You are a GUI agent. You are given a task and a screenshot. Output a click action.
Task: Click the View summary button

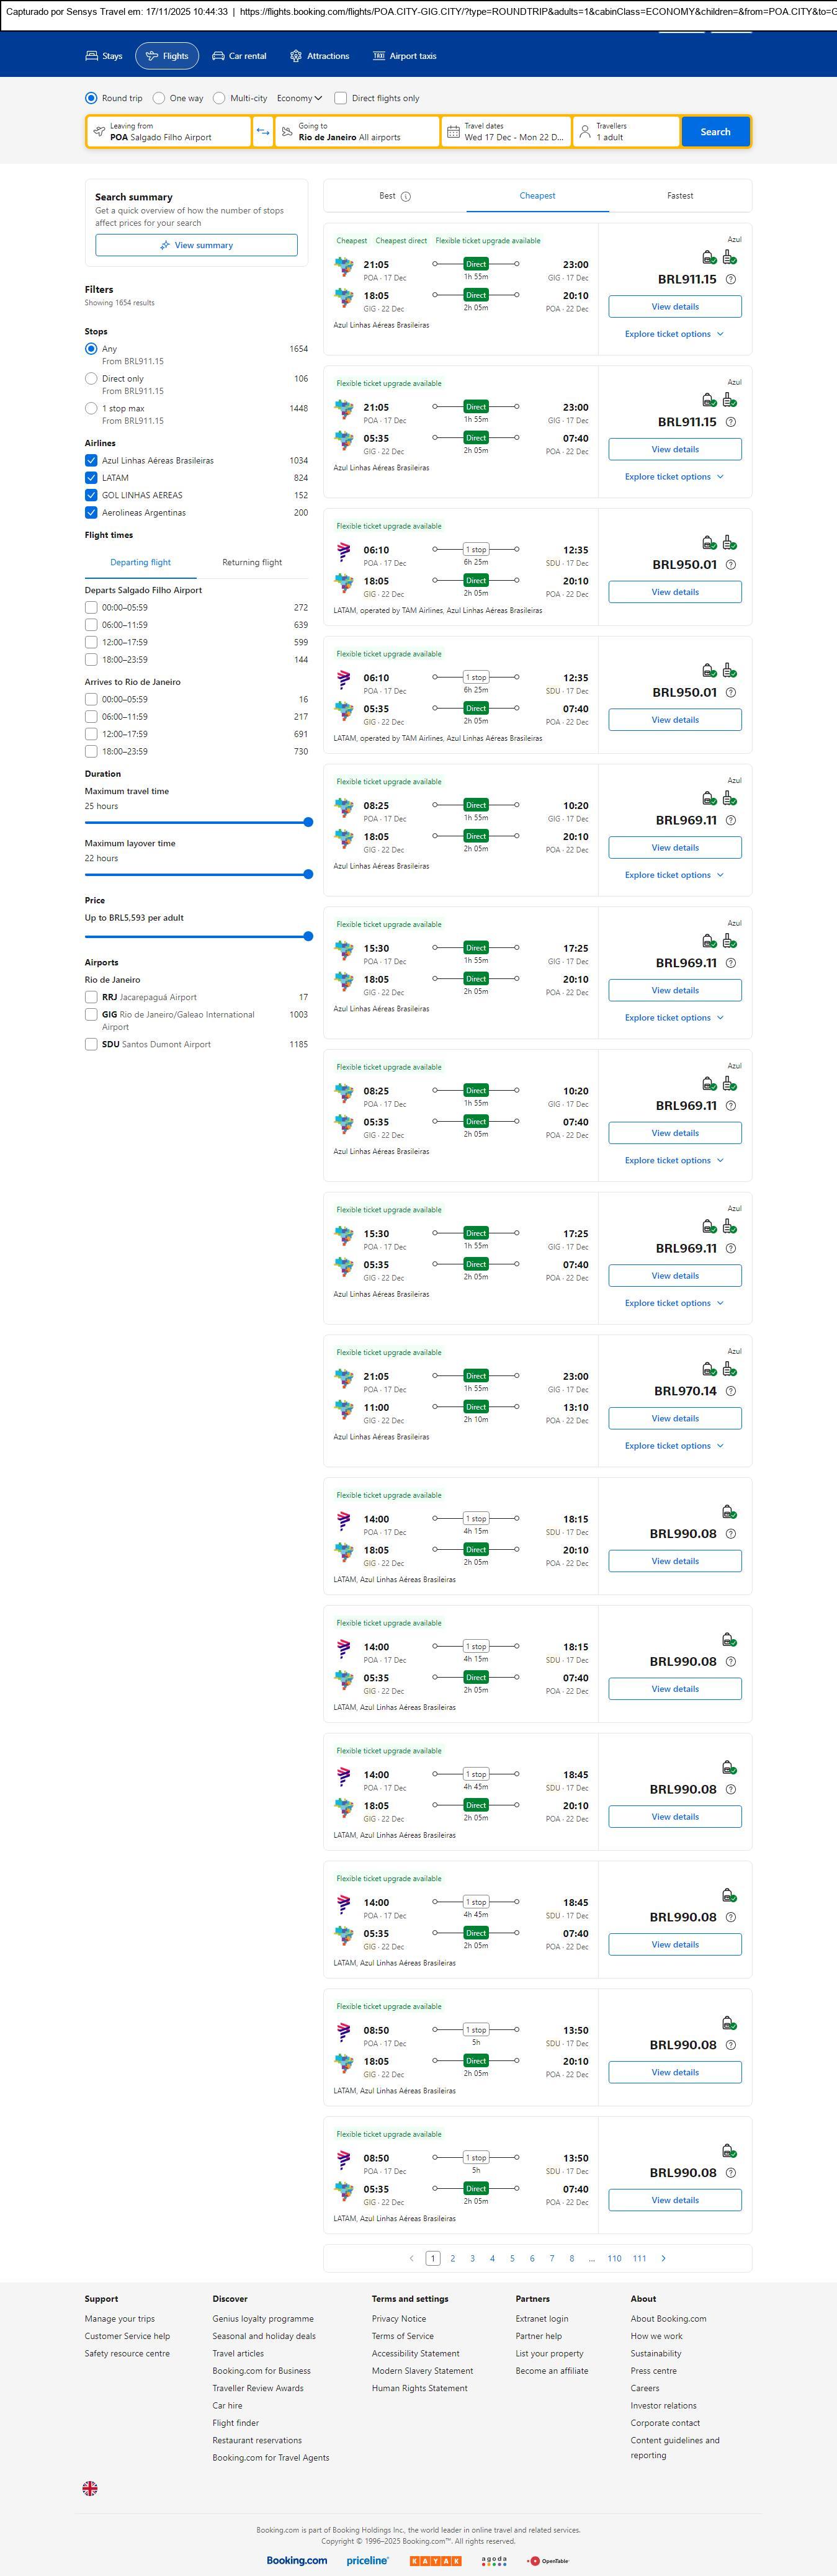(196, 245)
